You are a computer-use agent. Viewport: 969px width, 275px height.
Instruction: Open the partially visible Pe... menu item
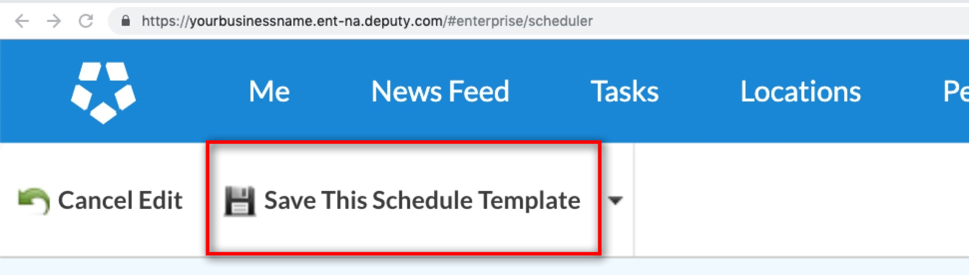[955, 92]
